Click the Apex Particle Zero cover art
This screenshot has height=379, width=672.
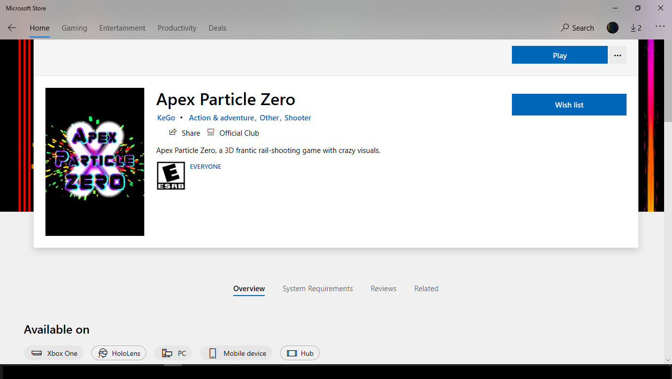[x=95, y=162]
